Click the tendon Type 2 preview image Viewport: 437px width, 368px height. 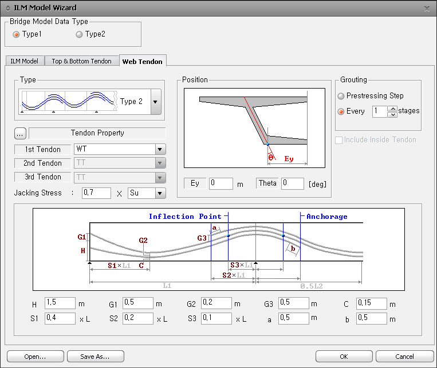click(69, 102)
